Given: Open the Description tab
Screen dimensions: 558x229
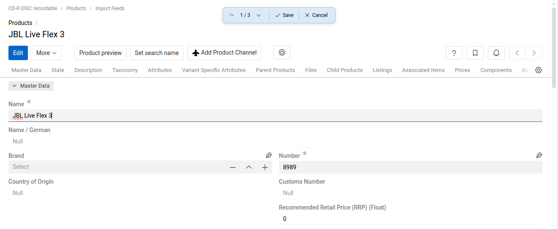Looking at the screenshot, I should pos(88,70).
